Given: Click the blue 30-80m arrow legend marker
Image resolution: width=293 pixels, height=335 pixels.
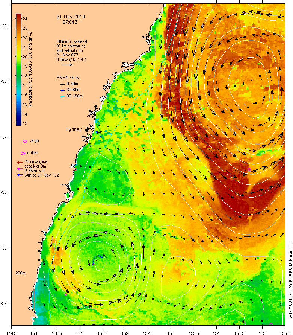Looking at the screenshot, I should [62, 91].
